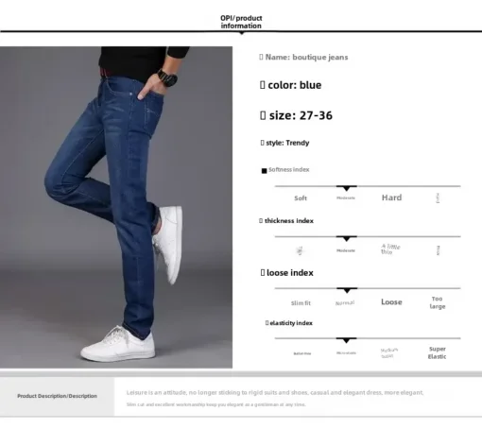Viewport: 482px width, 446px height.
Task: Click the black wristwatch in the photo
Action: (167, 78)
